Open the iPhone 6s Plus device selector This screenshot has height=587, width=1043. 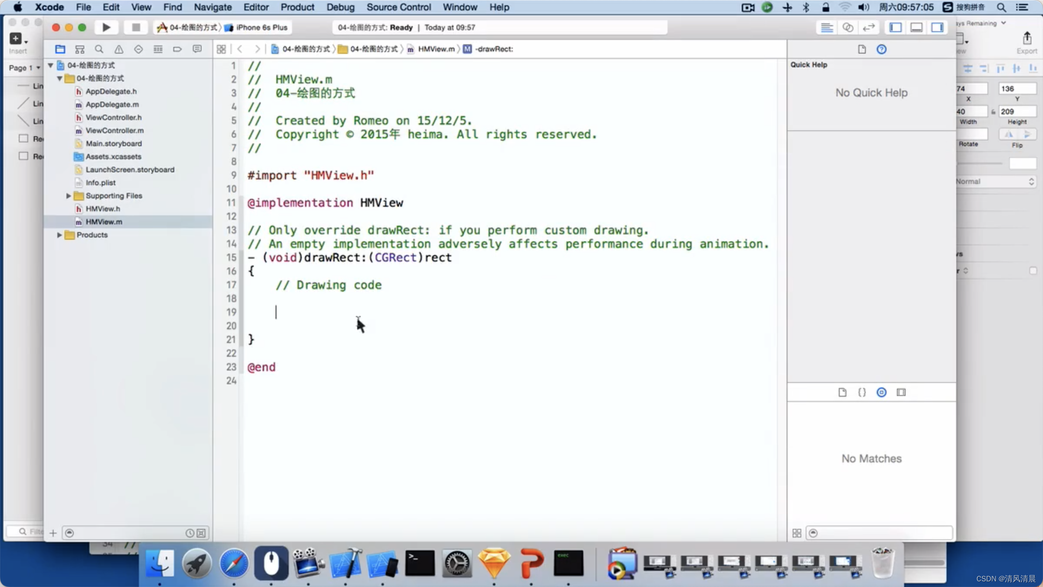click(256, 27)
